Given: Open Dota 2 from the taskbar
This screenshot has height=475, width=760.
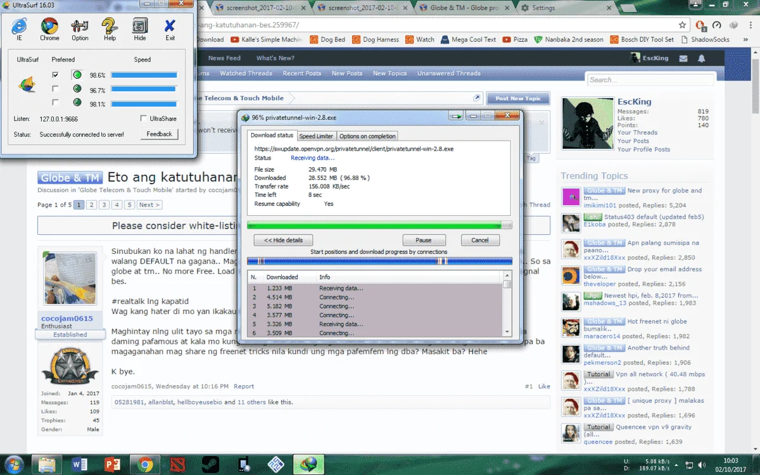Looking at the screenshot, I should click(177, 465).
